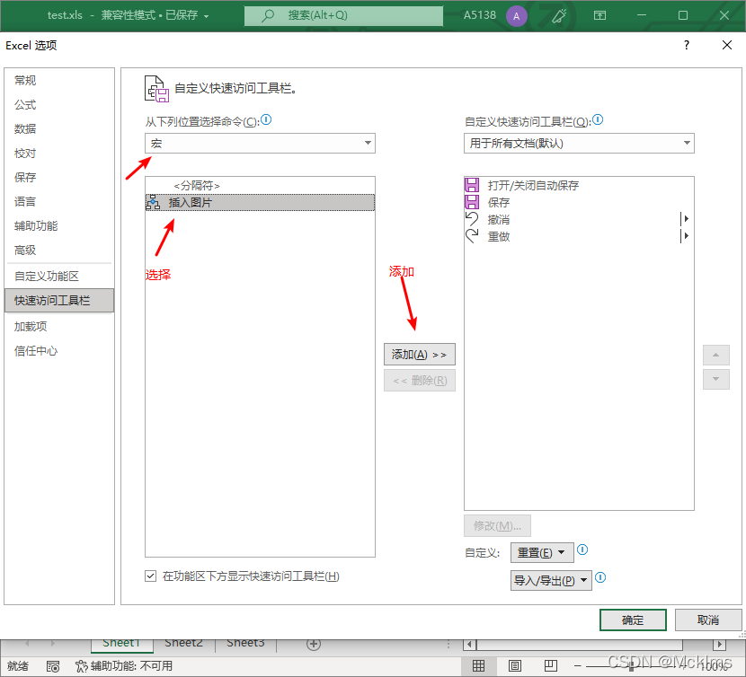746x677 pixels.
Task: Click the 搜索(Alt+Q) search box
Action: pyautogui.click(x=343, y=15)
